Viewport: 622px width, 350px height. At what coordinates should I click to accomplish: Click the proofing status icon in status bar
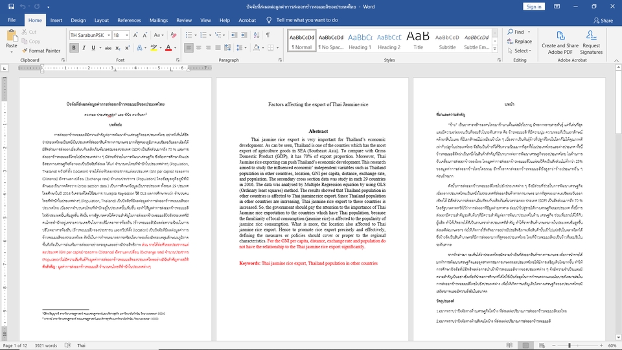click(67, 345)
